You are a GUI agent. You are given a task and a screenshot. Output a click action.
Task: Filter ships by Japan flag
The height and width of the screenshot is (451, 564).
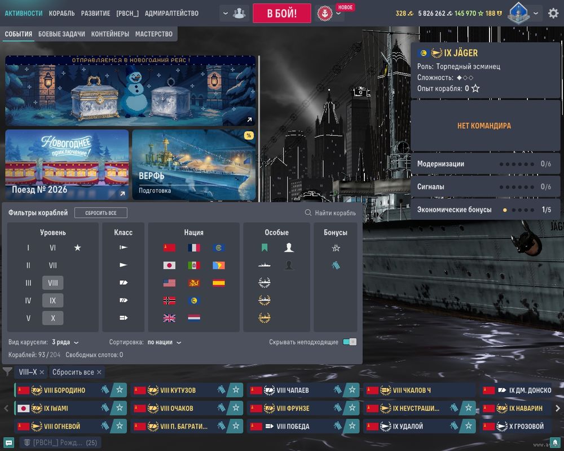pyautogui.click(x=169, y=266)
